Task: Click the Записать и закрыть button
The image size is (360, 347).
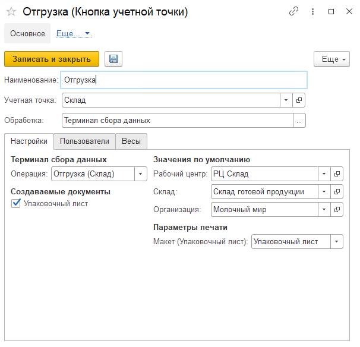Action: pos(52,59)
